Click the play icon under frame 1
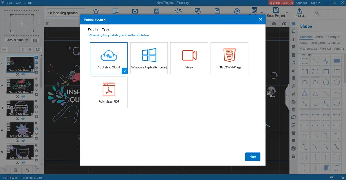Screen dimensions: 346x180 pos(18,75)
